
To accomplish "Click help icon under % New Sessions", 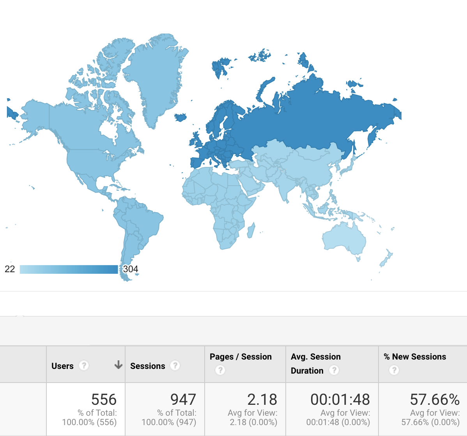I will [394, 370].
